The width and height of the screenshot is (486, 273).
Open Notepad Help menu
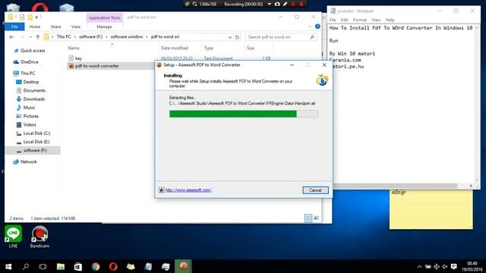pos(390,20)
